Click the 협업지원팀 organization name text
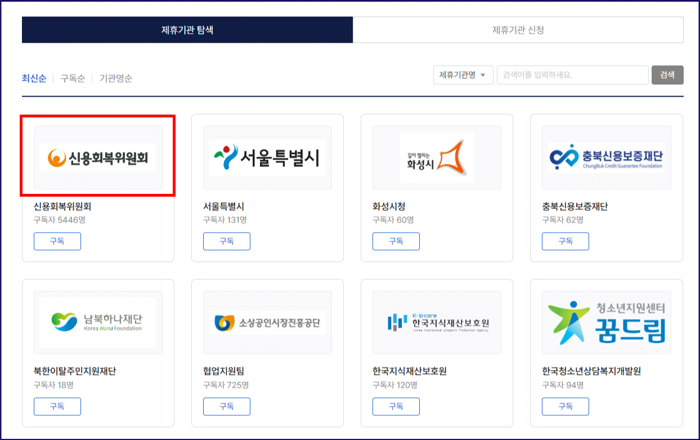This screenshot has width=700, height=440. coord(223,371)
